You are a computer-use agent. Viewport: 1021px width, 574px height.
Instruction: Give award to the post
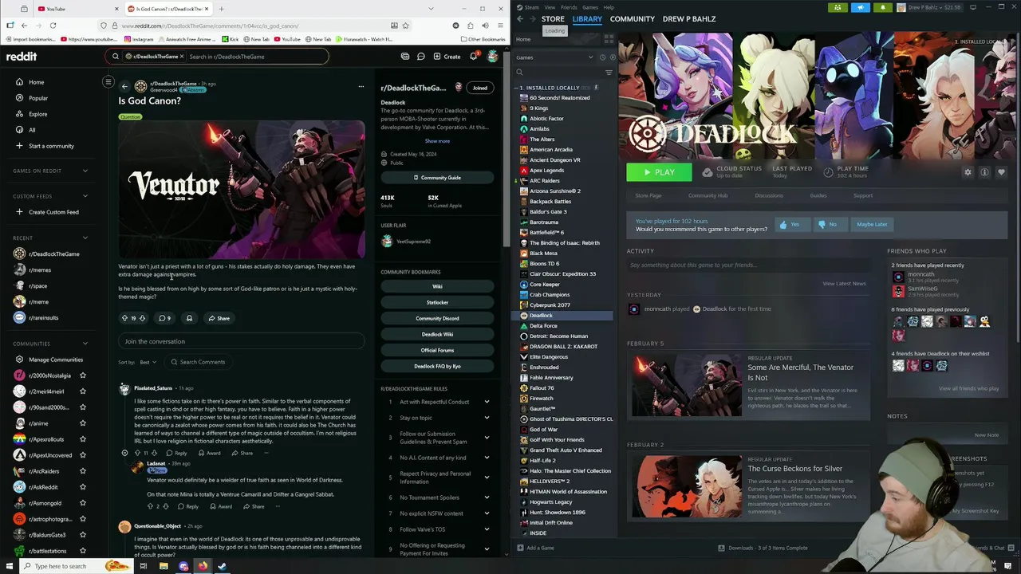(189, 318)
